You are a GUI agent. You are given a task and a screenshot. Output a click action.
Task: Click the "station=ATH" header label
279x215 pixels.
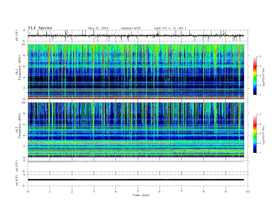(131, 28)
